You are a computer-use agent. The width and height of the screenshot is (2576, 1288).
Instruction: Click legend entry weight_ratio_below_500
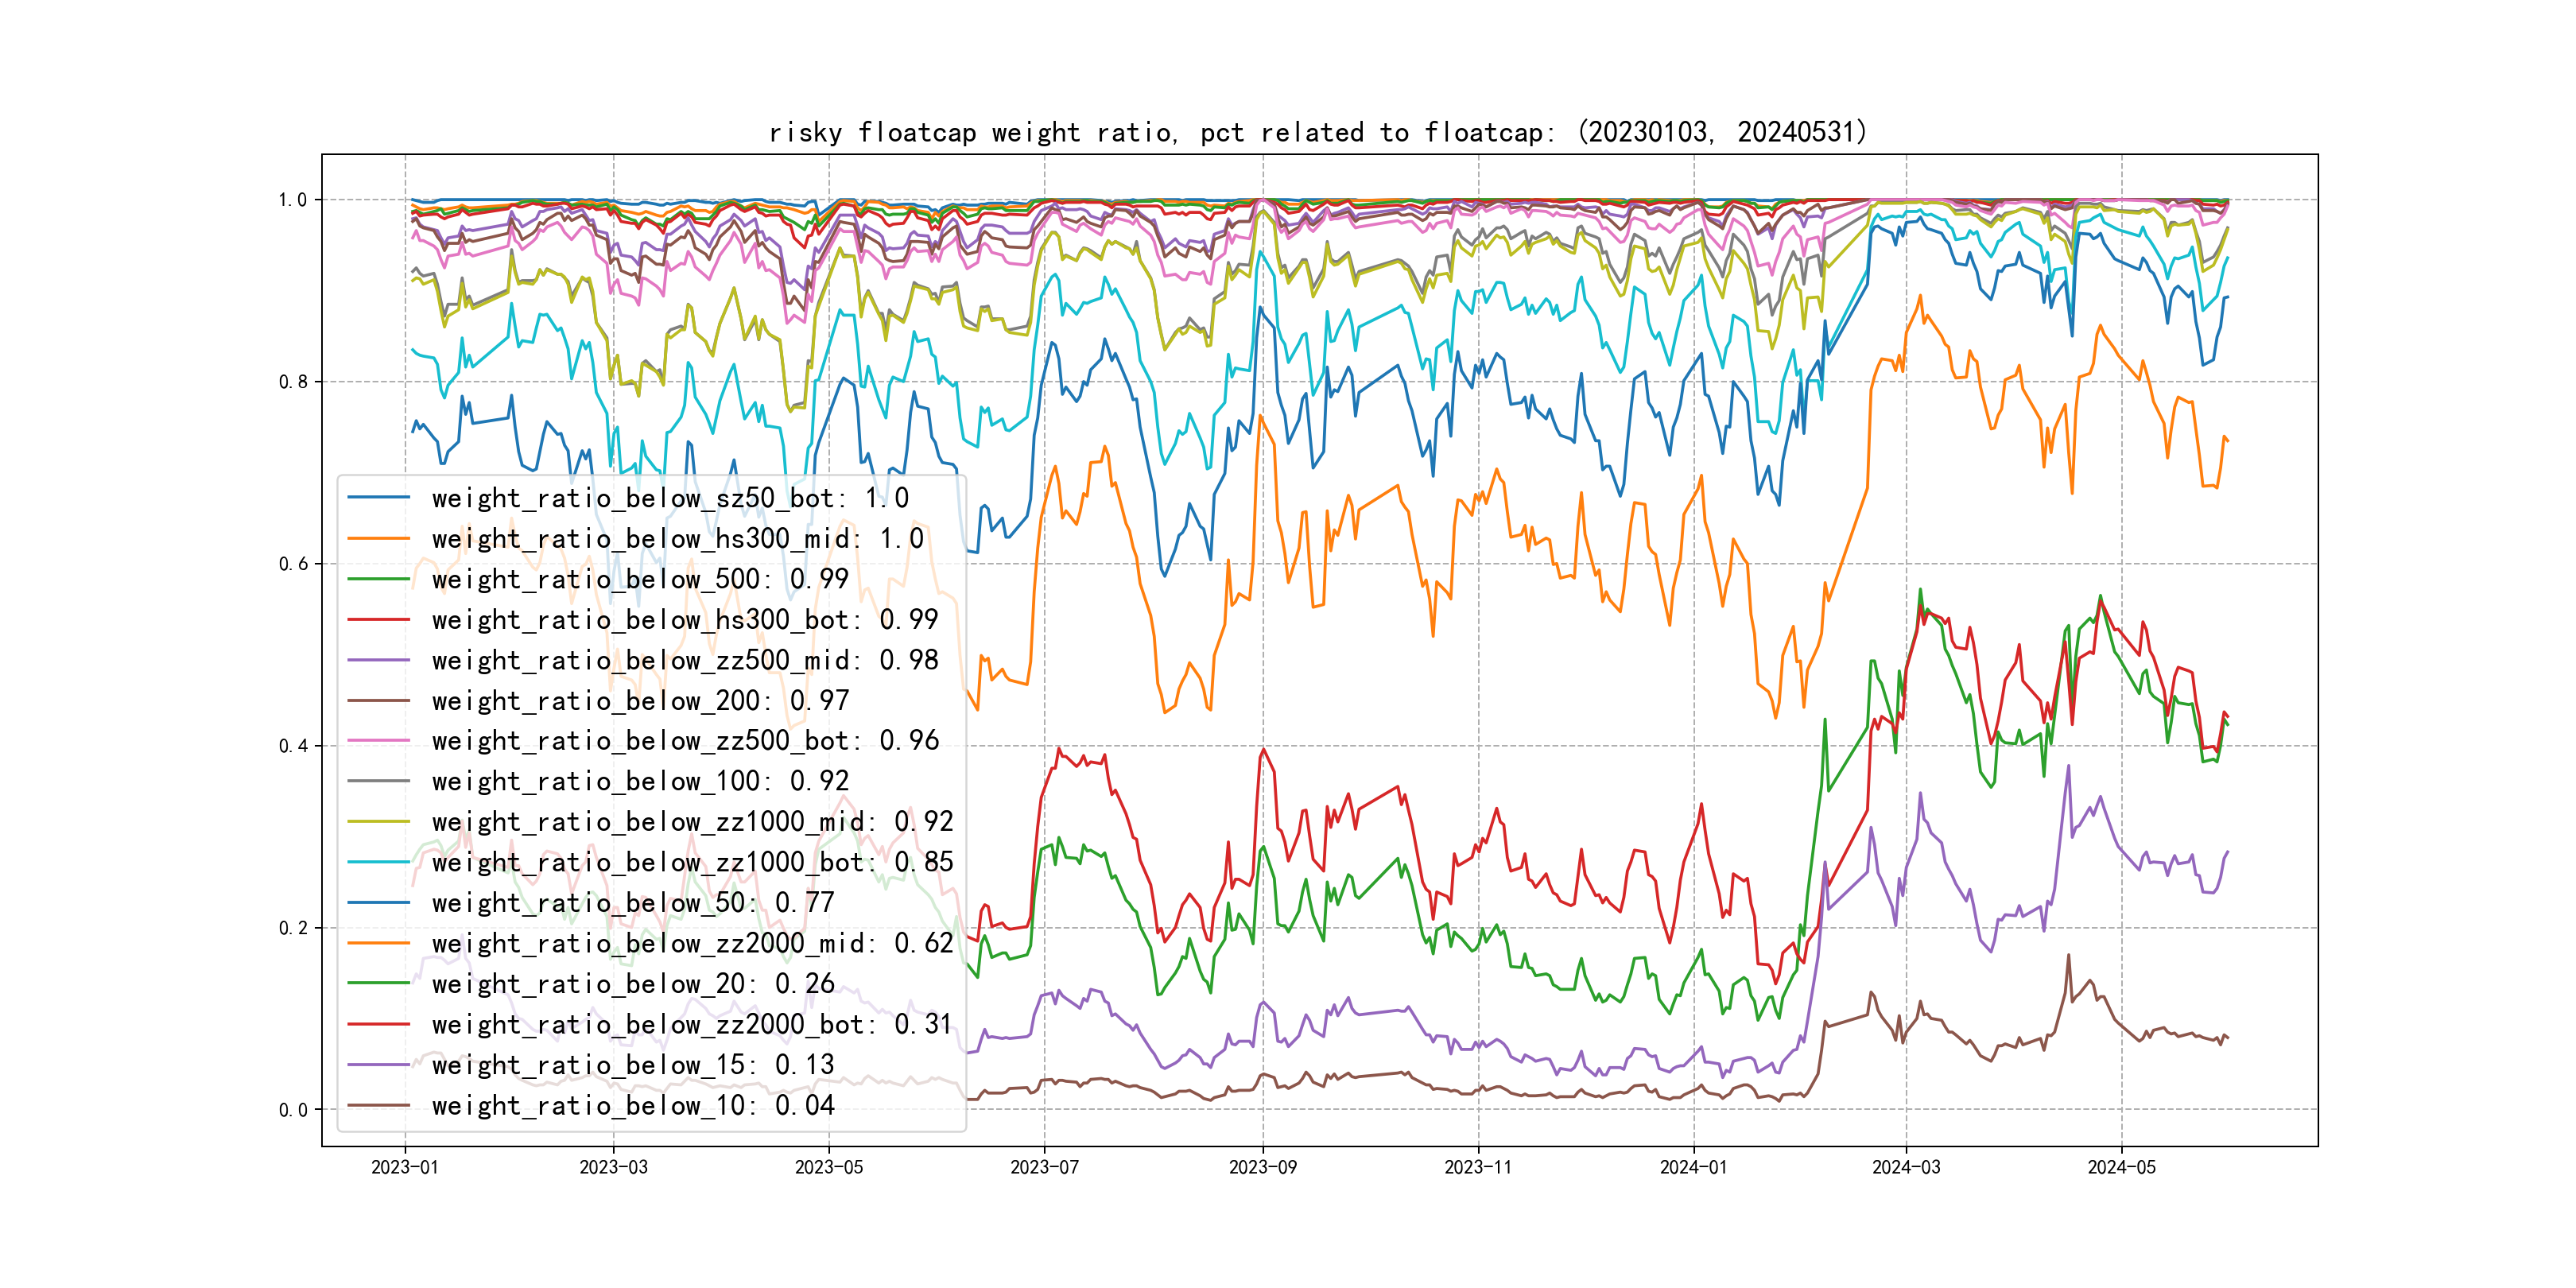tap(639, 579)
